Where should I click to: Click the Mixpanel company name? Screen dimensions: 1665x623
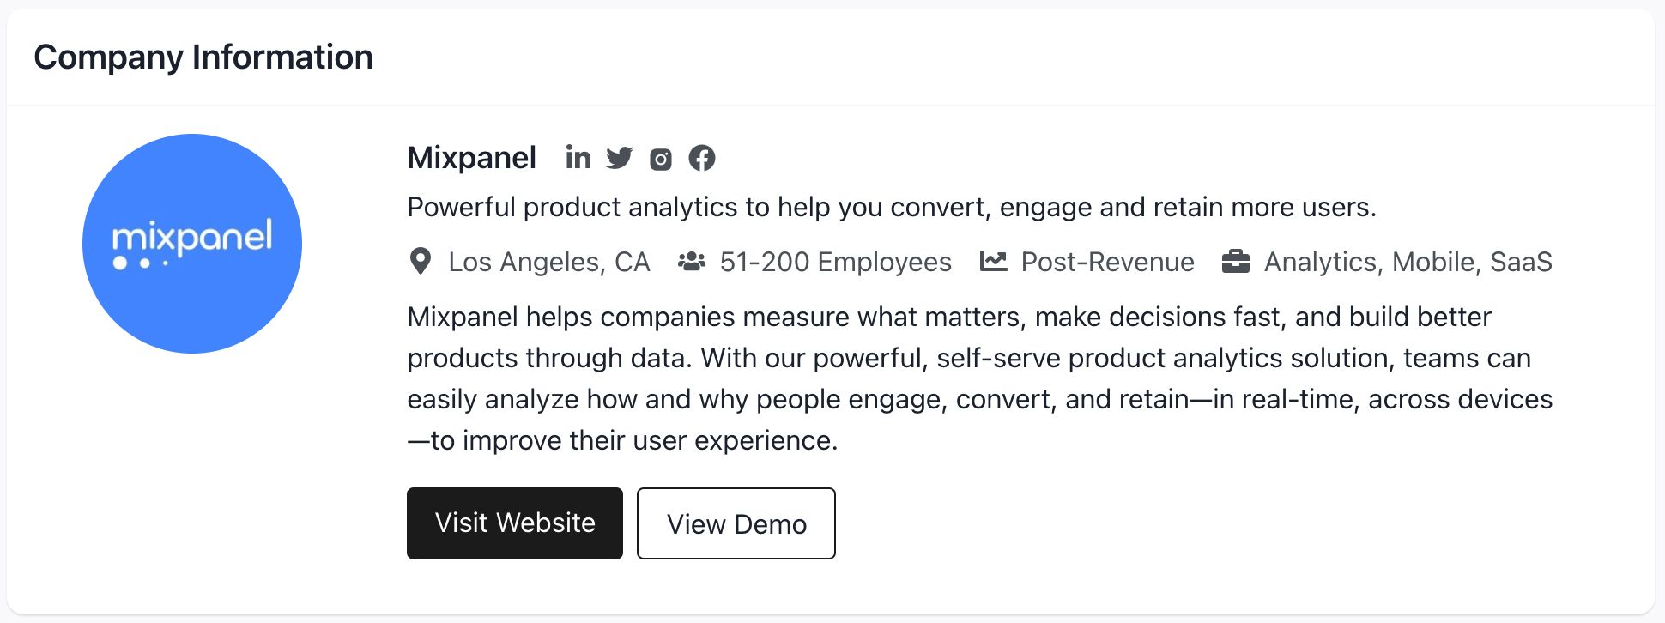[x=471, y=158]
